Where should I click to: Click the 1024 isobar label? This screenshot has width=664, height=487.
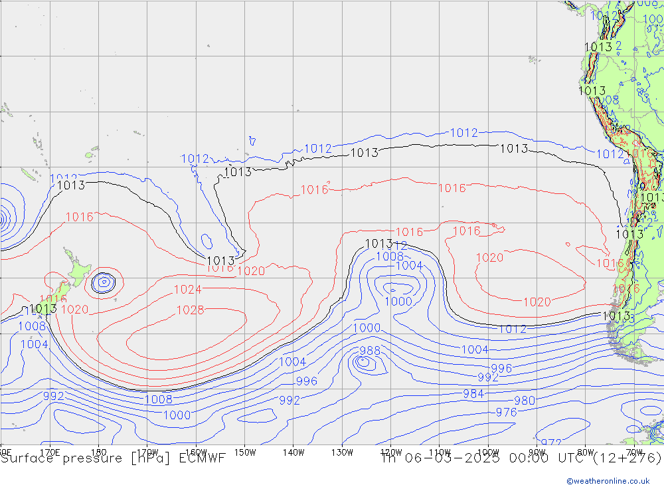(188, 290)
